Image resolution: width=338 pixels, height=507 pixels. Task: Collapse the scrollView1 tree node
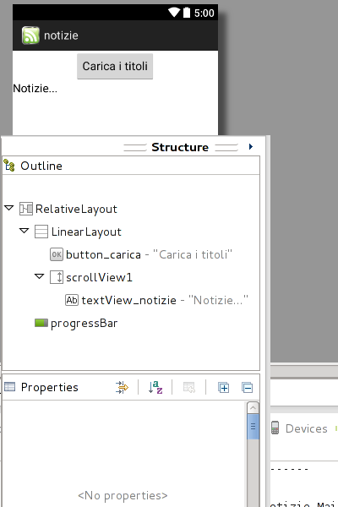tap(40, 276)
